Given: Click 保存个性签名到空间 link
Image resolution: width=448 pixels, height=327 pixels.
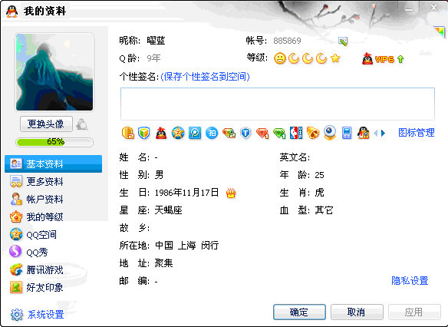Looking at the screenshot, I should click(x=205, y=77).
